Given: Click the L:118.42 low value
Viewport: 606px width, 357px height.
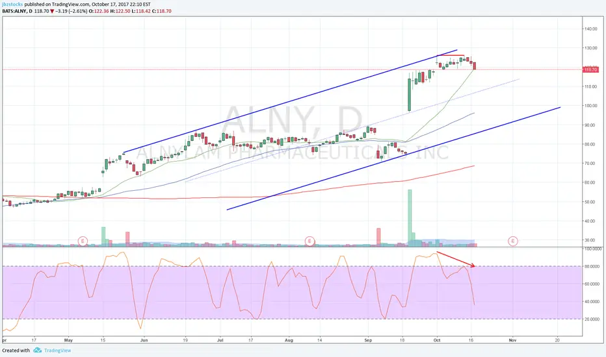Looking at the screenshot, I should [x=141, y=11].
